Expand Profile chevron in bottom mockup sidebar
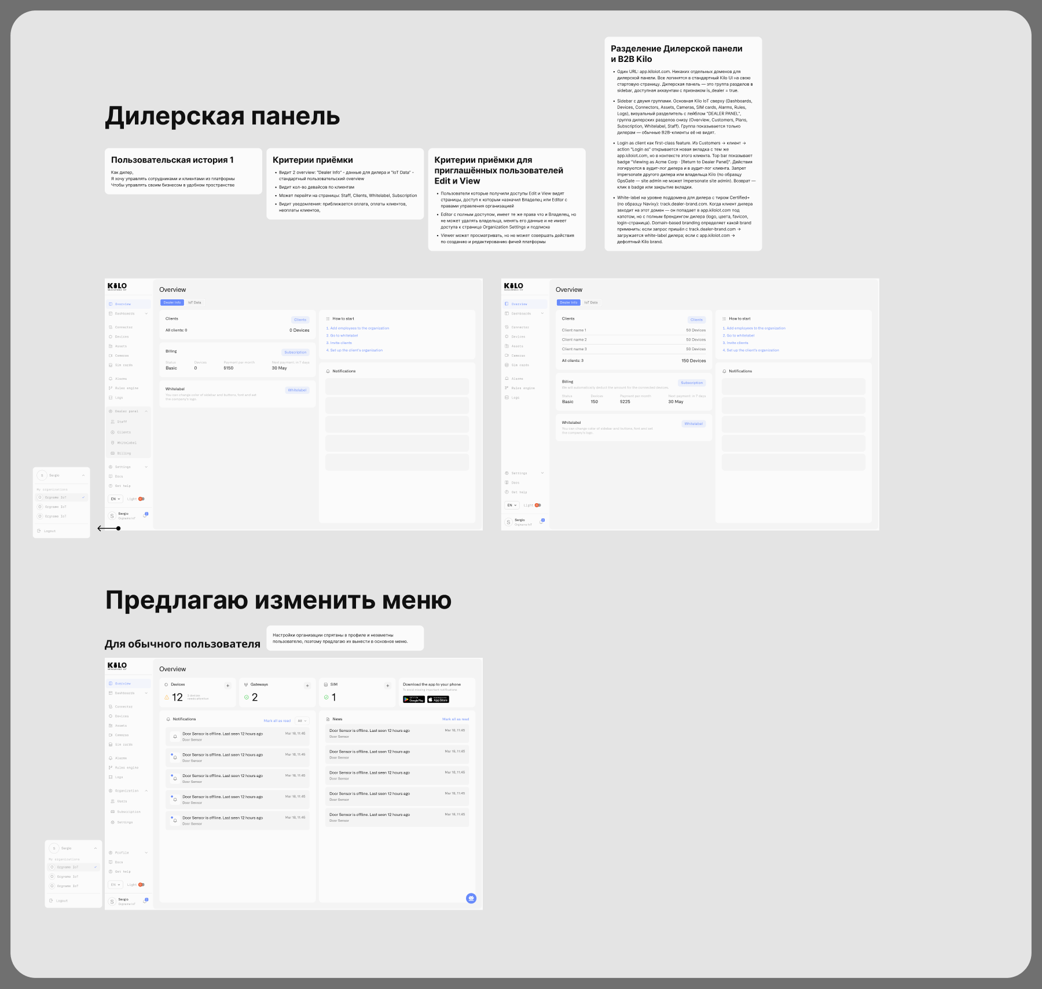Viewport: 1042px width, 989px height. (x=146, y=852)
